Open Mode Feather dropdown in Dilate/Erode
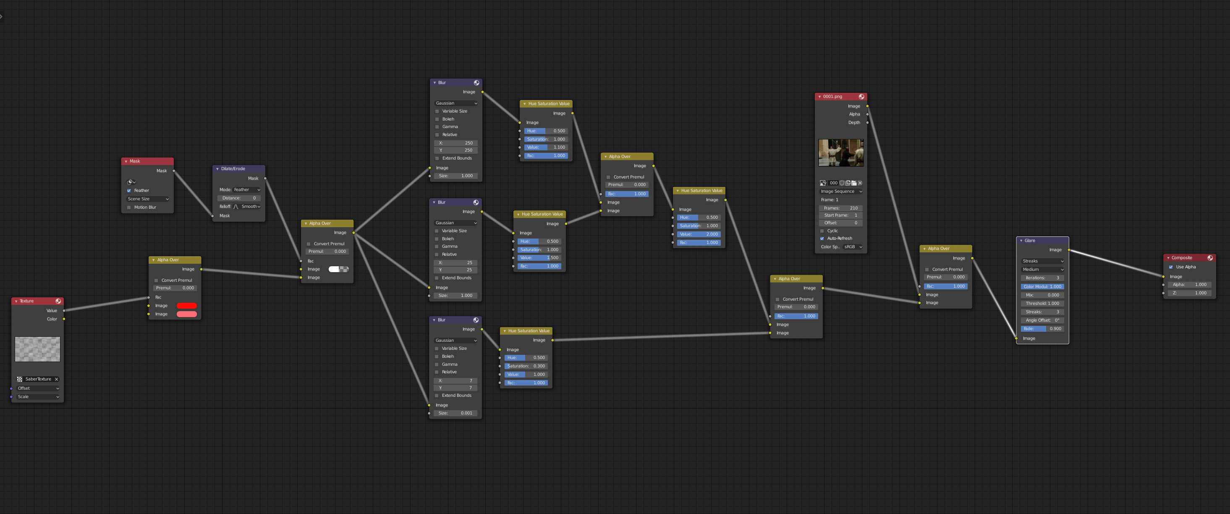Screen dimensions: 1230x514 [x=247, y=190]
